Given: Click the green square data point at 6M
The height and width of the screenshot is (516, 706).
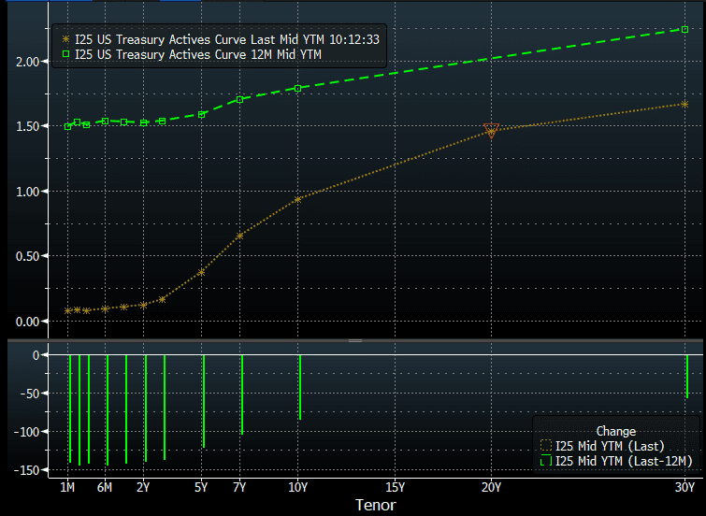Looking at the screenshot, I should [106, 122].
